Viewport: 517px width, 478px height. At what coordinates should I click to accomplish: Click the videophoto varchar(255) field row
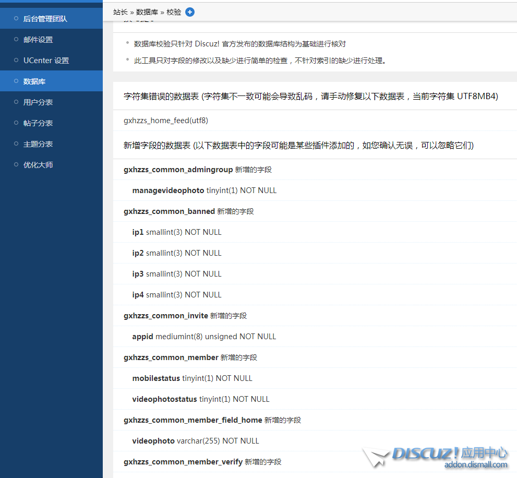[x=315, y=441]
